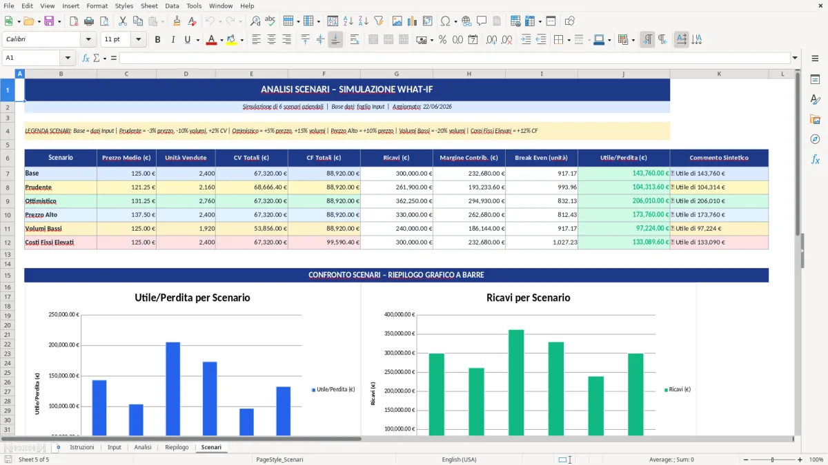
Task: Expand the Name Box dropdown
Action: point(68,58)
